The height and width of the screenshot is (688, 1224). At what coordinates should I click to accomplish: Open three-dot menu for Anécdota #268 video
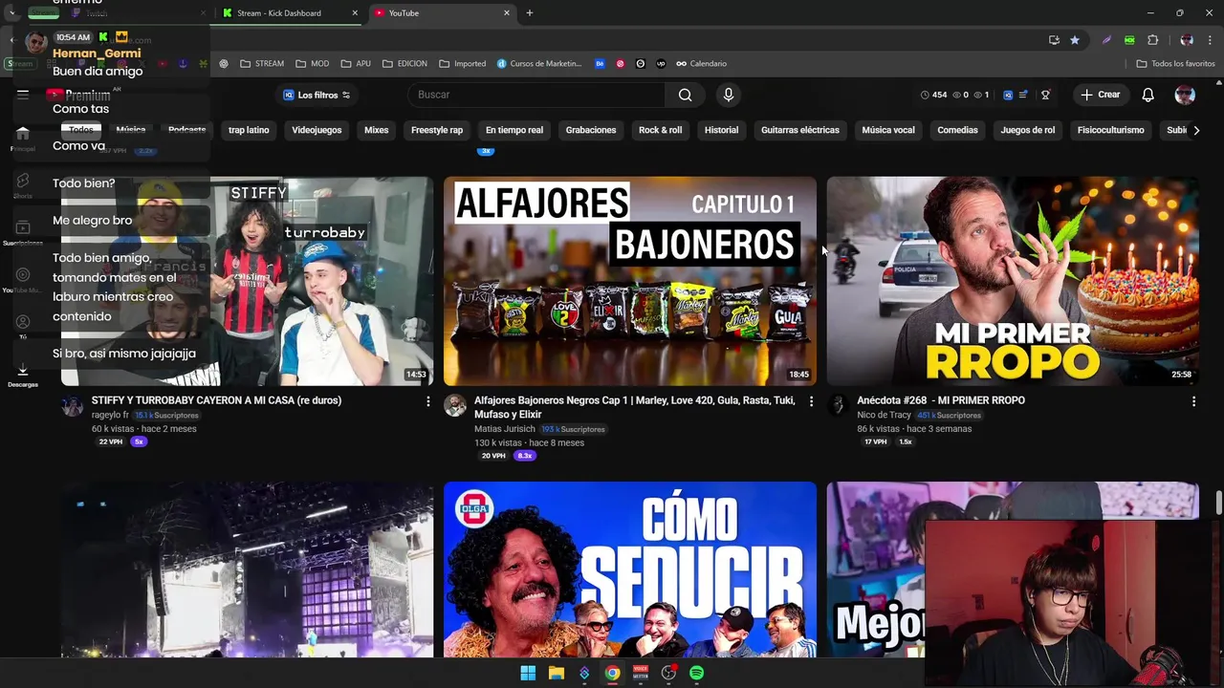(1193, 401)
